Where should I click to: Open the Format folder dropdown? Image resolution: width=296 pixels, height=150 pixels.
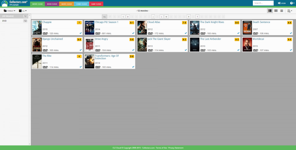[9, 11]
